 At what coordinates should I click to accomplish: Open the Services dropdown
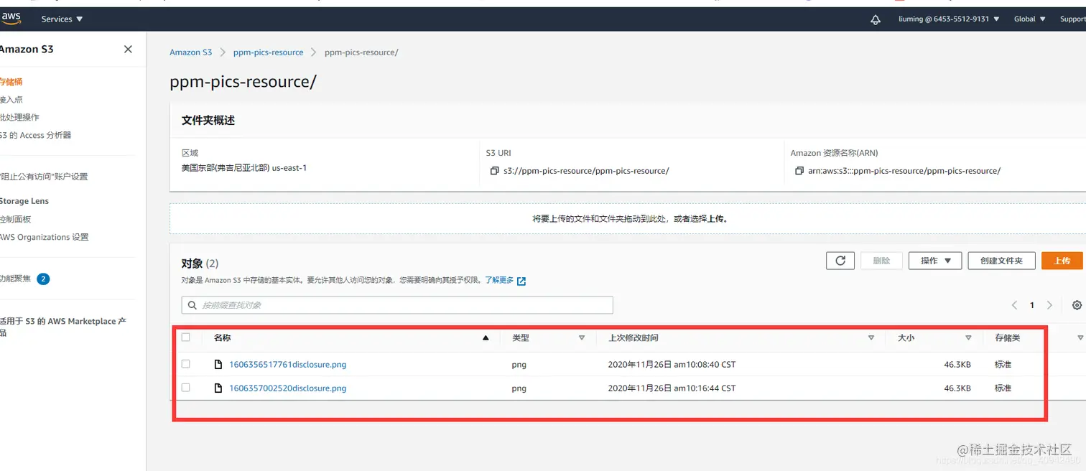click(x=62, y=19)
